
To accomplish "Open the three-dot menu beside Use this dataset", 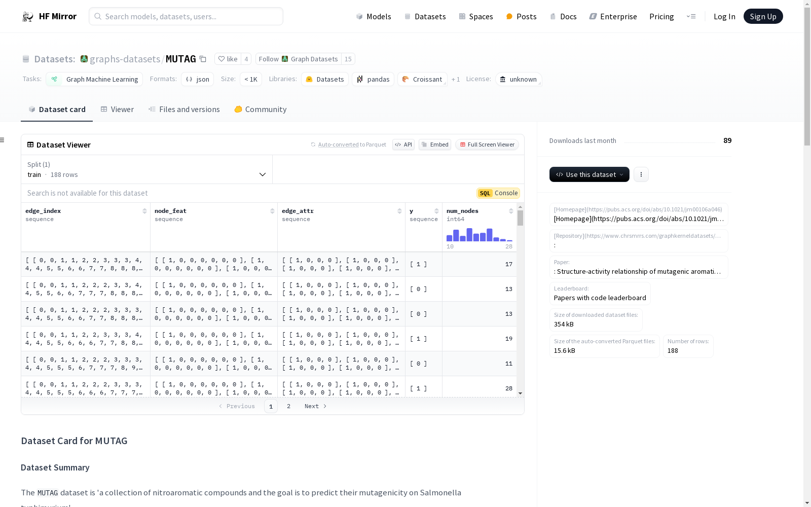I will click(x=641, y=174).
